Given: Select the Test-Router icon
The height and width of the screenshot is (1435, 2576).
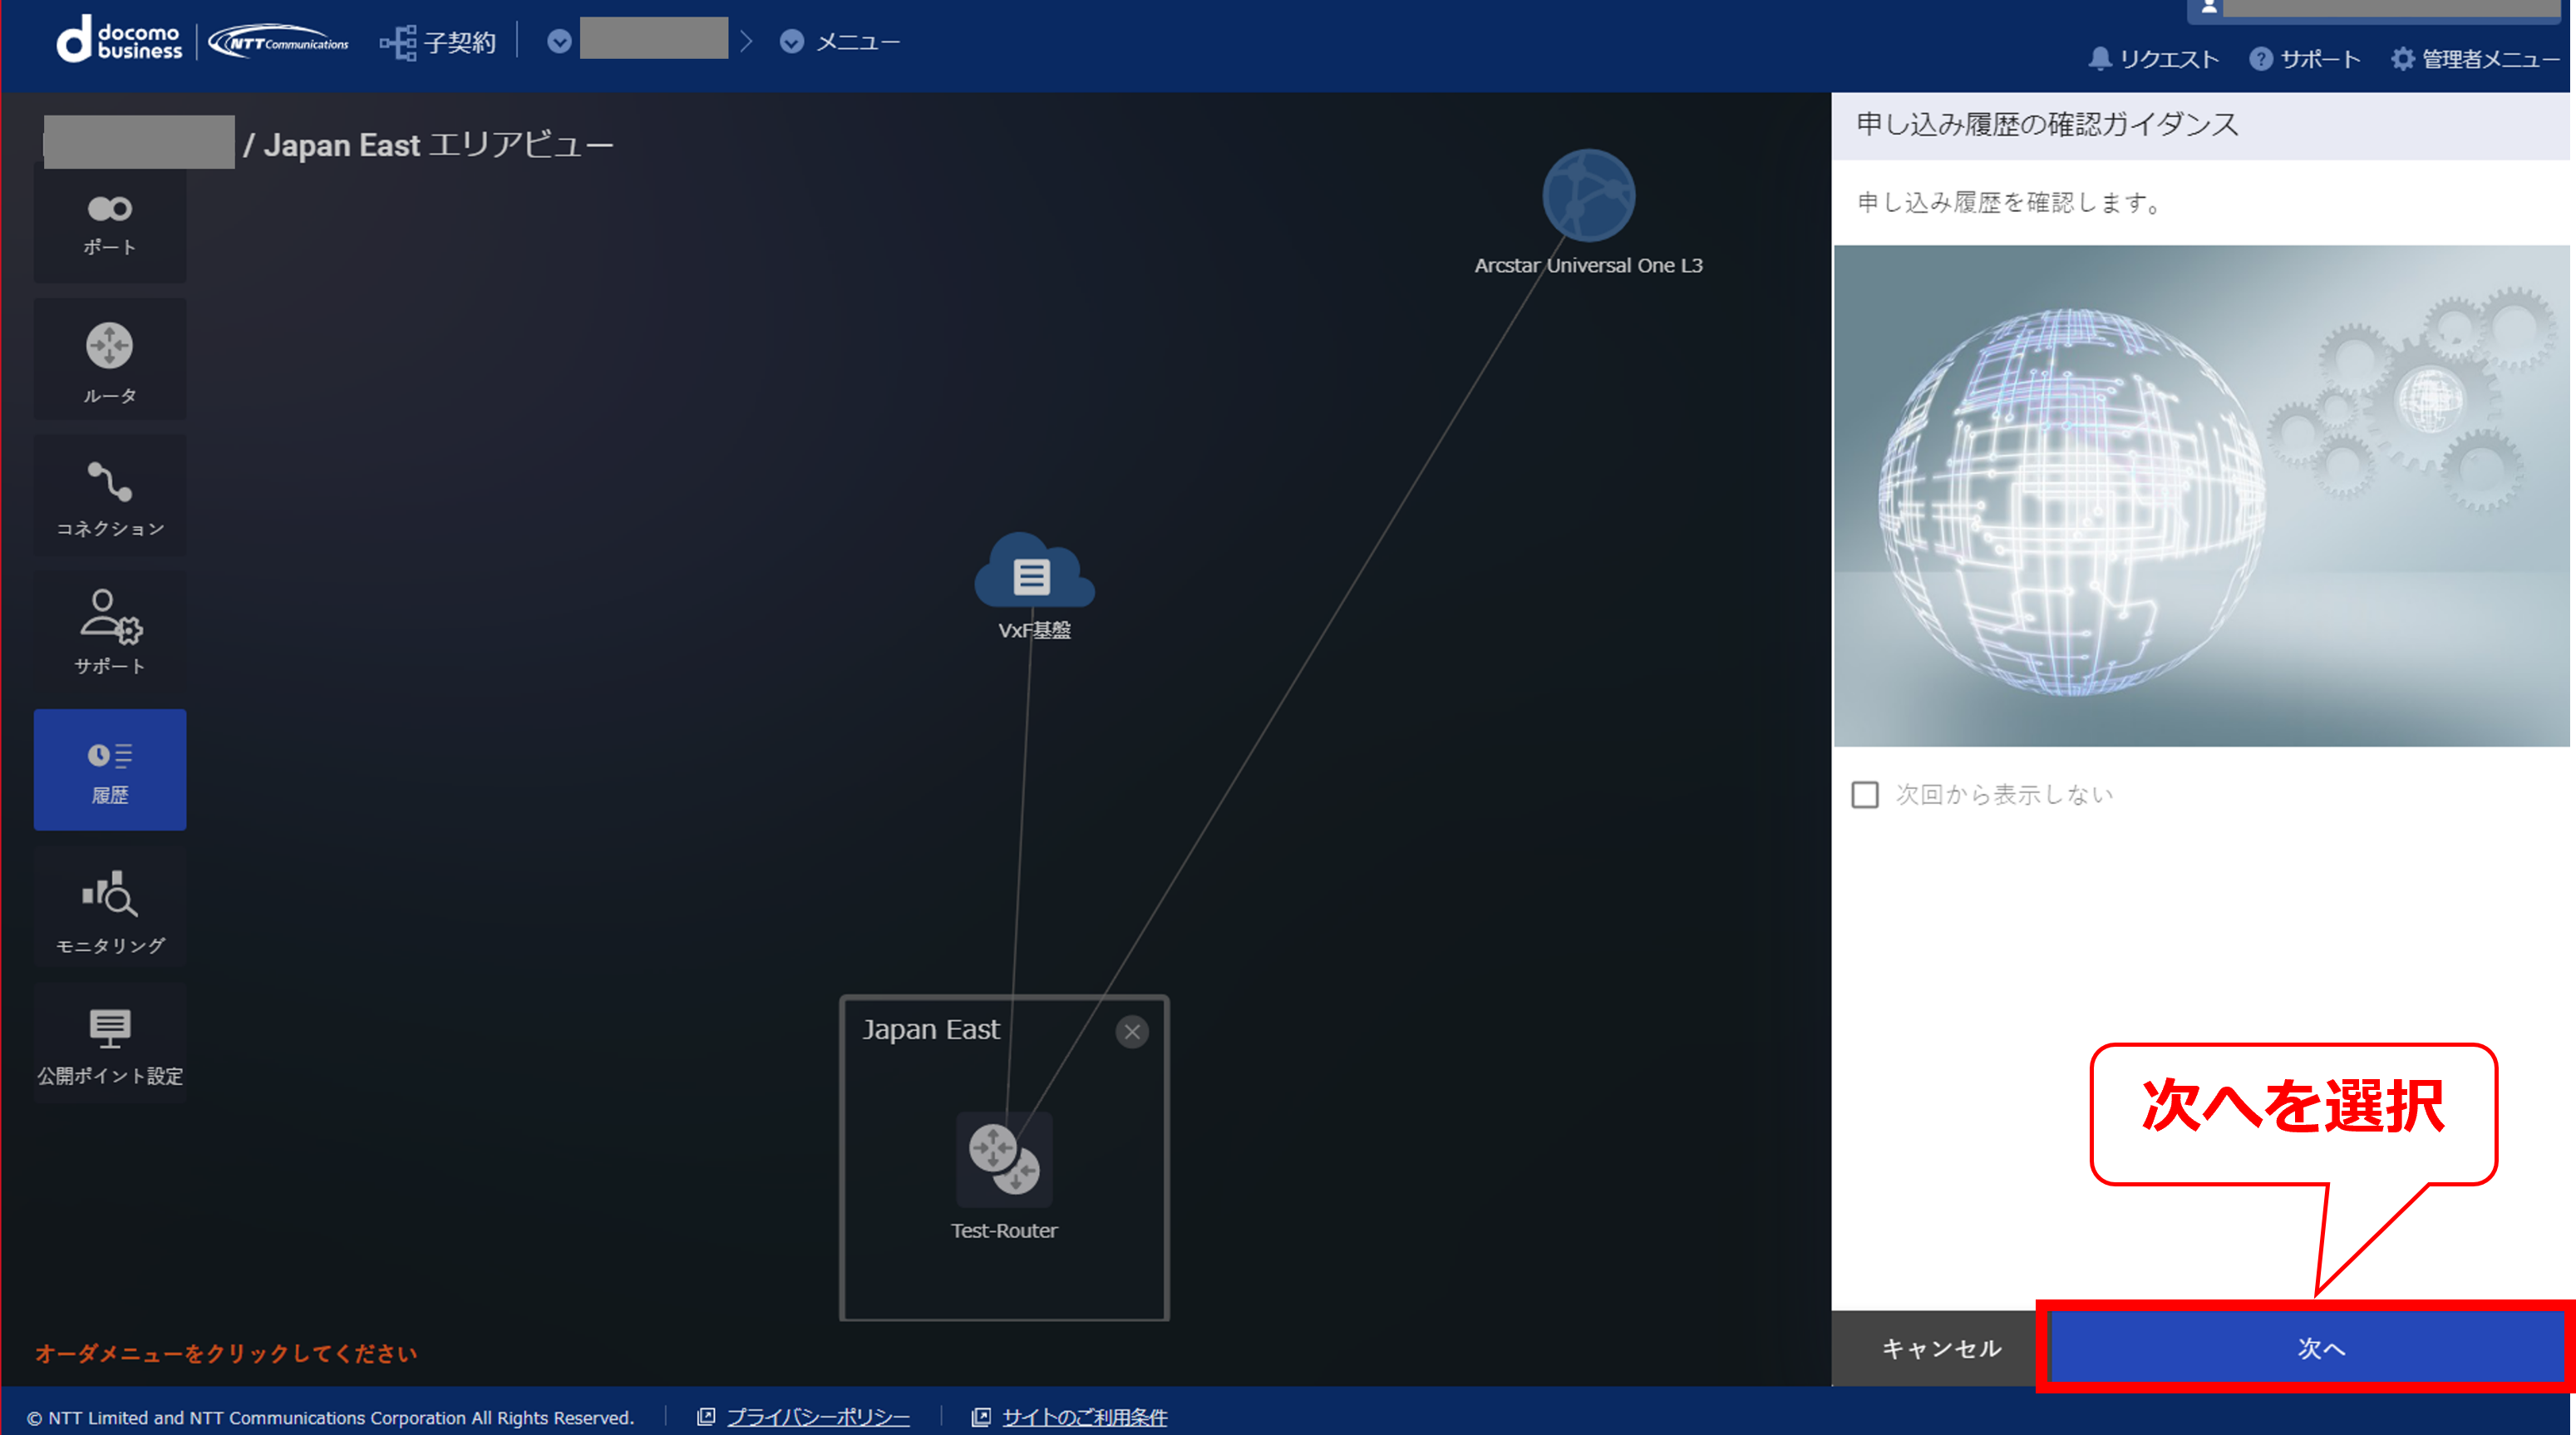Looking at the screenshot, I should [1004, 1159].
